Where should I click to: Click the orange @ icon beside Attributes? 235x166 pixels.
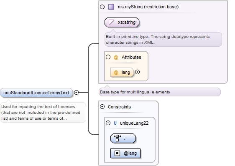(116, 57)
